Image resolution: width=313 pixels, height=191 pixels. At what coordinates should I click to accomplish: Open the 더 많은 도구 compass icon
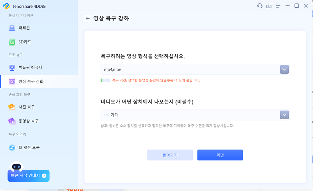(x=12, y=148)
